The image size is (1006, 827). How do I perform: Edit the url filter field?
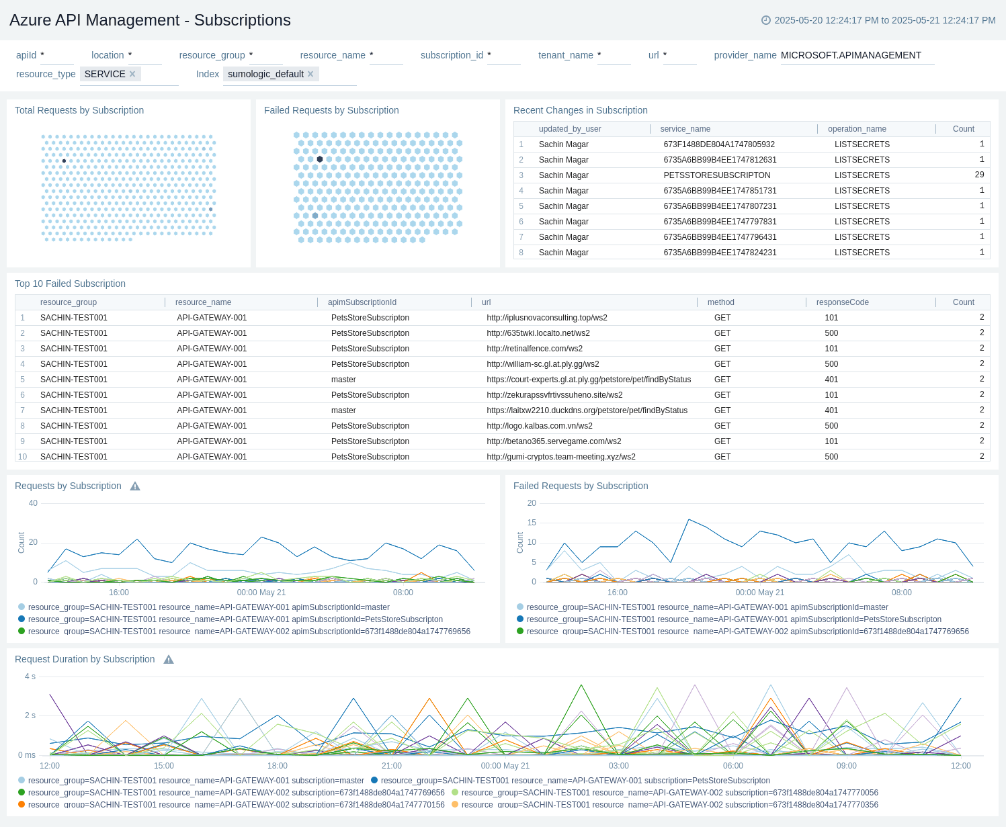[680, 55]
